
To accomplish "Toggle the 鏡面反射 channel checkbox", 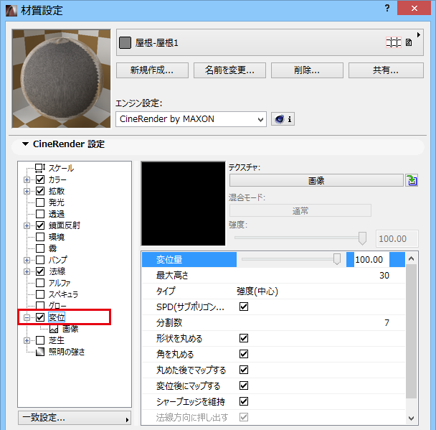I will point(40,225).
